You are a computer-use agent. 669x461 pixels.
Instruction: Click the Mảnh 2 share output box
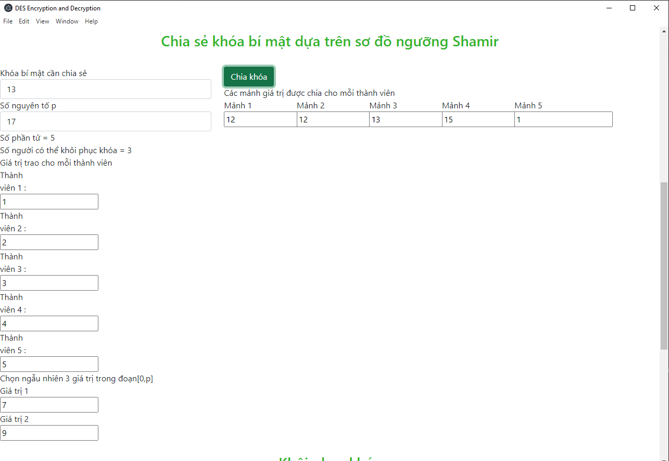point(333,119)
